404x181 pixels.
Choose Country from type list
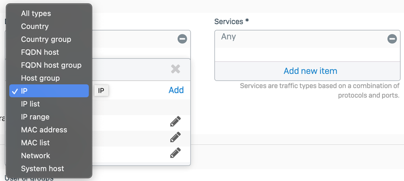(35, 26)
